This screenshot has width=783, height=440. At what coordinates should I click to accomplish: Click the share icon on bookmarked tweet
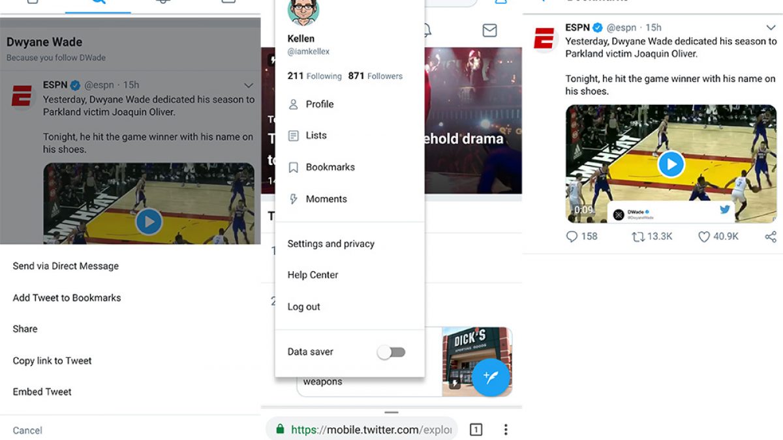771,237
